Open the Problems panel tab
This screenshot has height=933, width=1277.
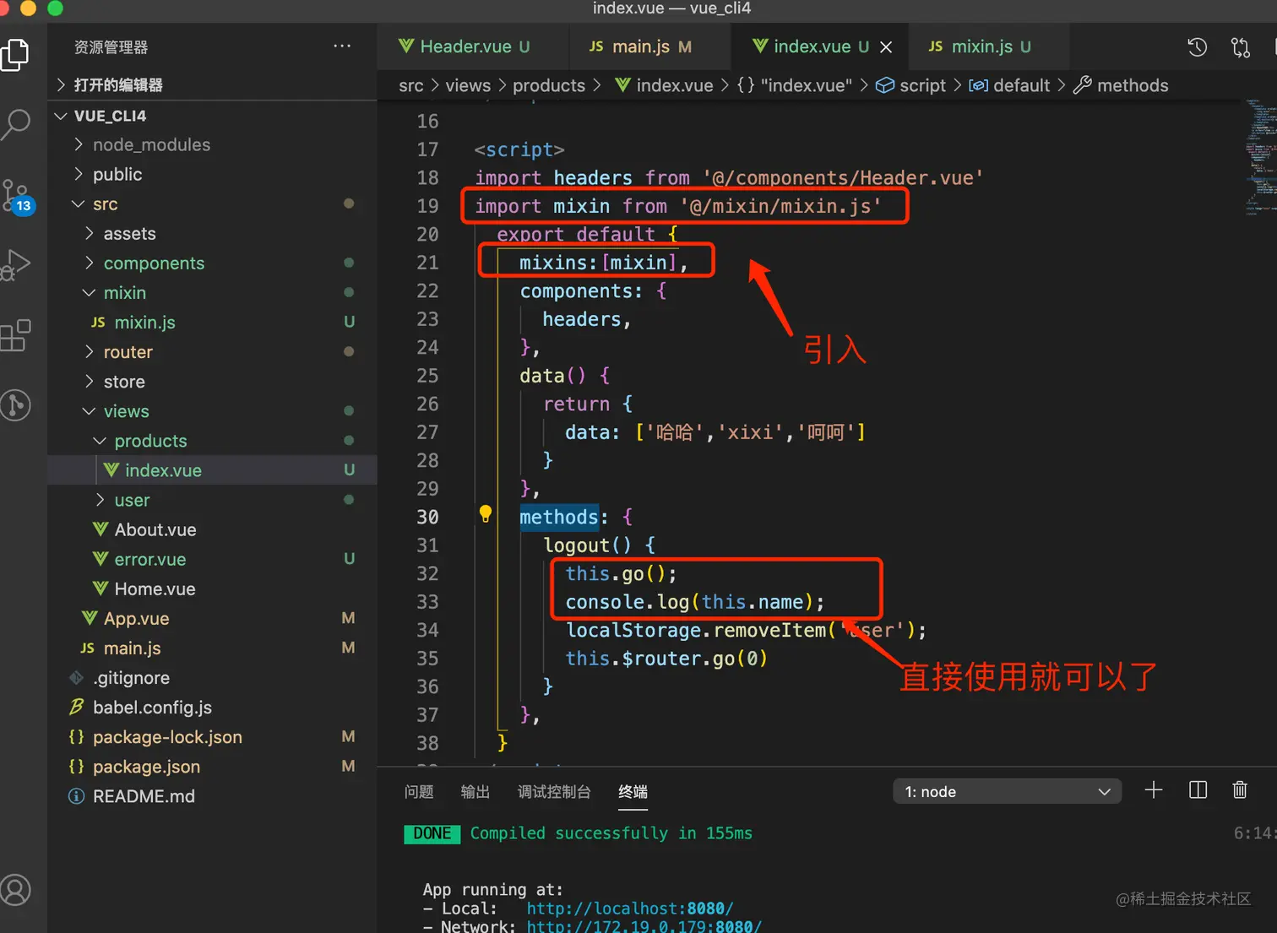419,792
